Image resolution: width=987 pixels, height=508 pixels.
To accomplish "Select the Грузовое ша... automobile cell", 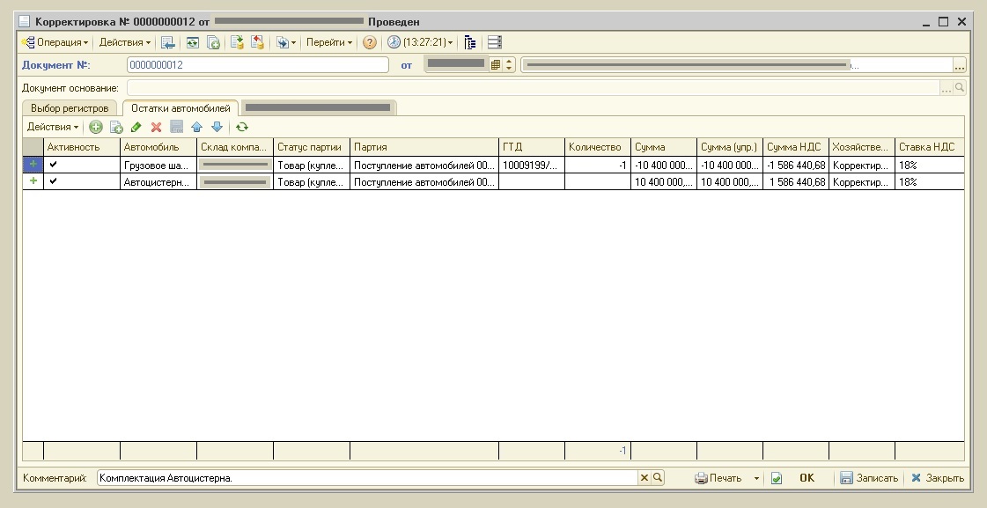I will point(158,165).
